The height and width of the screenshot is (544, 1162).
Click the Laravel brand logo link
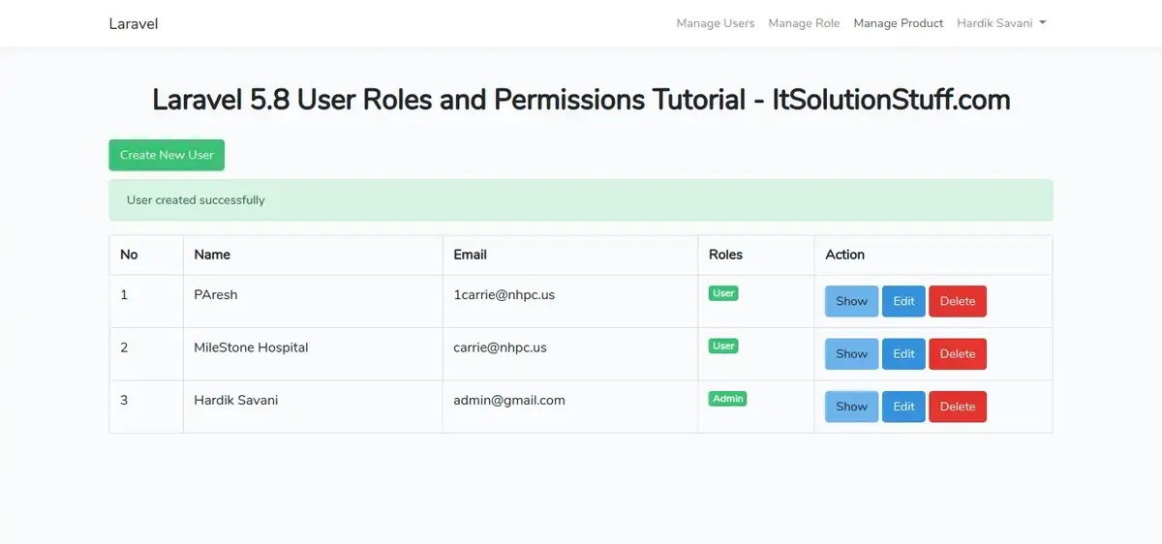coord(134,23)
